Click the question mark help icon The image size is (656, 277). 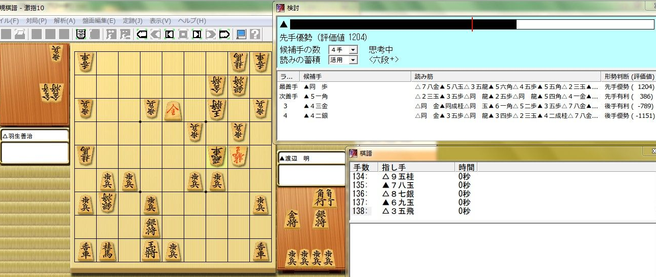coord(254,34)
